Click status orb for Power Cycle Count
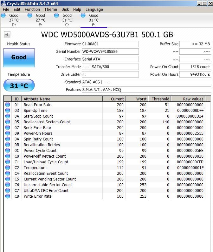Viewport: 213px width, 252px height. (x=8, y=150)
